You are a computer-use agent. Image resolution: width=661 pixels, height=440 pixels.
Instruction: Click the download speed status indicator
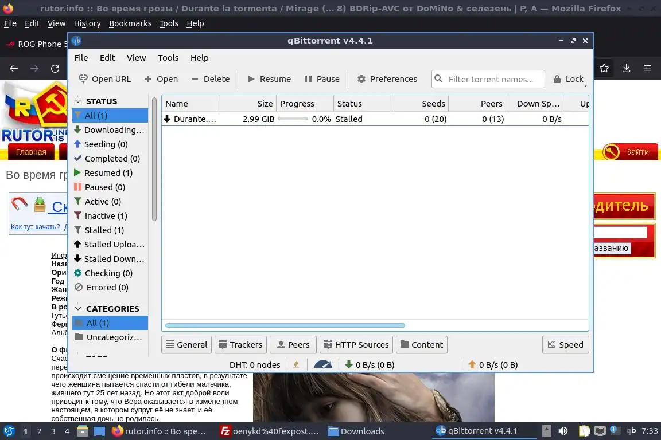pyautogui.click(x=370, y=364)
